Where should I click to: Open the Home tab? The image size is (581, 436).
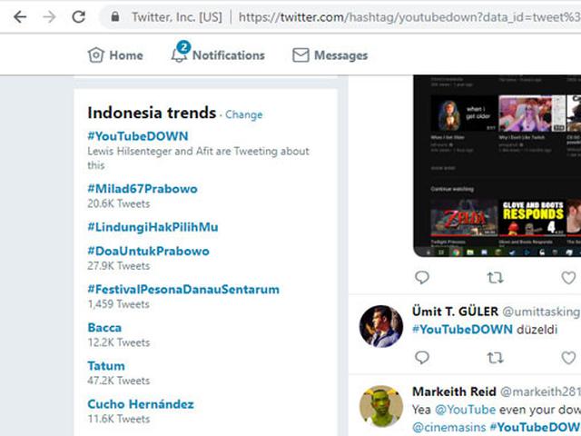[x=115, y=55]
